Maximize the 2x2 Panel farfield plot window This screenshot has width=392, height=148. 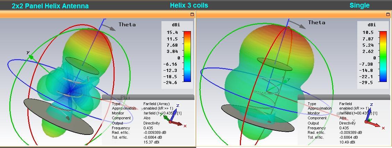[192, 15]
